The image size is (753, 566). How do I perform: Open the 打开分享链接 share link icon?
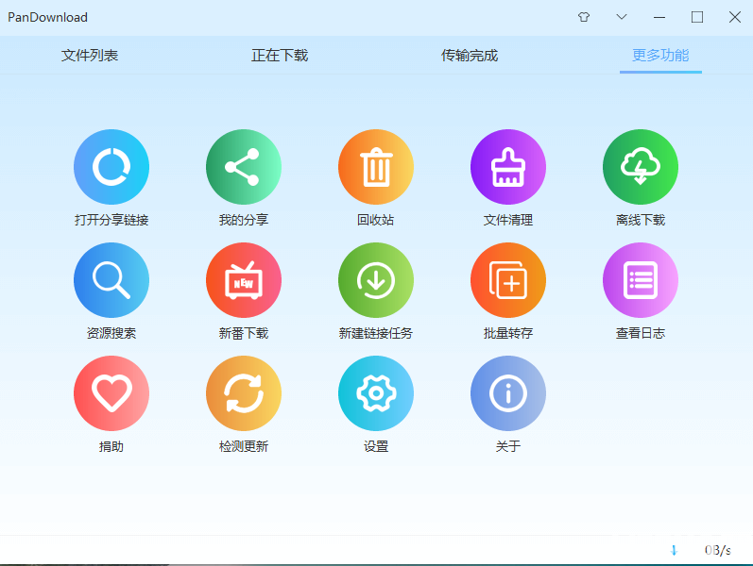[x=111, y=167]
